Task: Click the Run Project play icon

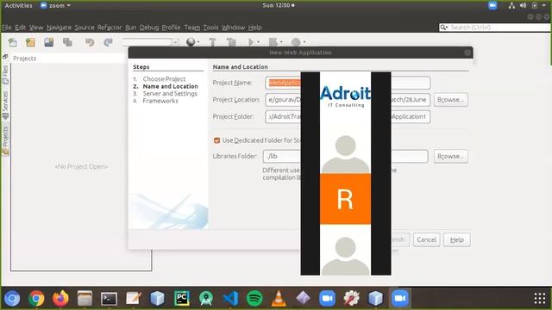Action: click(251, 42)
